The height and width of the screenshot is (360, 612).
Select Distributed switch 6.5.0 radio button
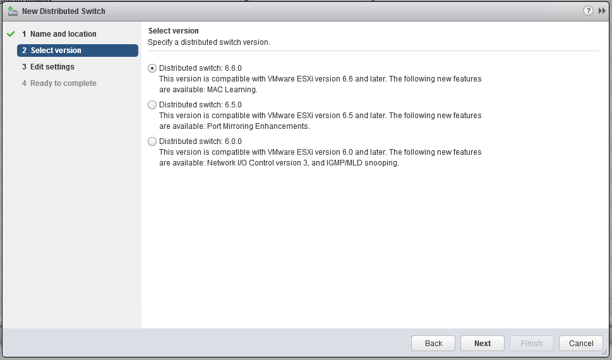(x=152, y=105)
